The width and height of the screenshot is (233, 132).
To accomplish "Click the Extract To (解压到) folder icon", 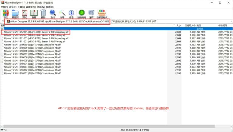I will click(x=15, y=14).
